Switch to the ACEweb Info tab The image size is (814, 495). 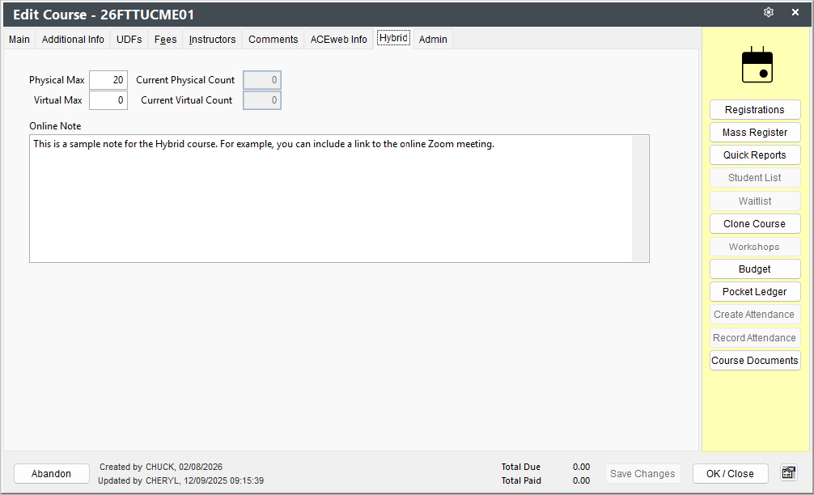[x=338, y=40]
